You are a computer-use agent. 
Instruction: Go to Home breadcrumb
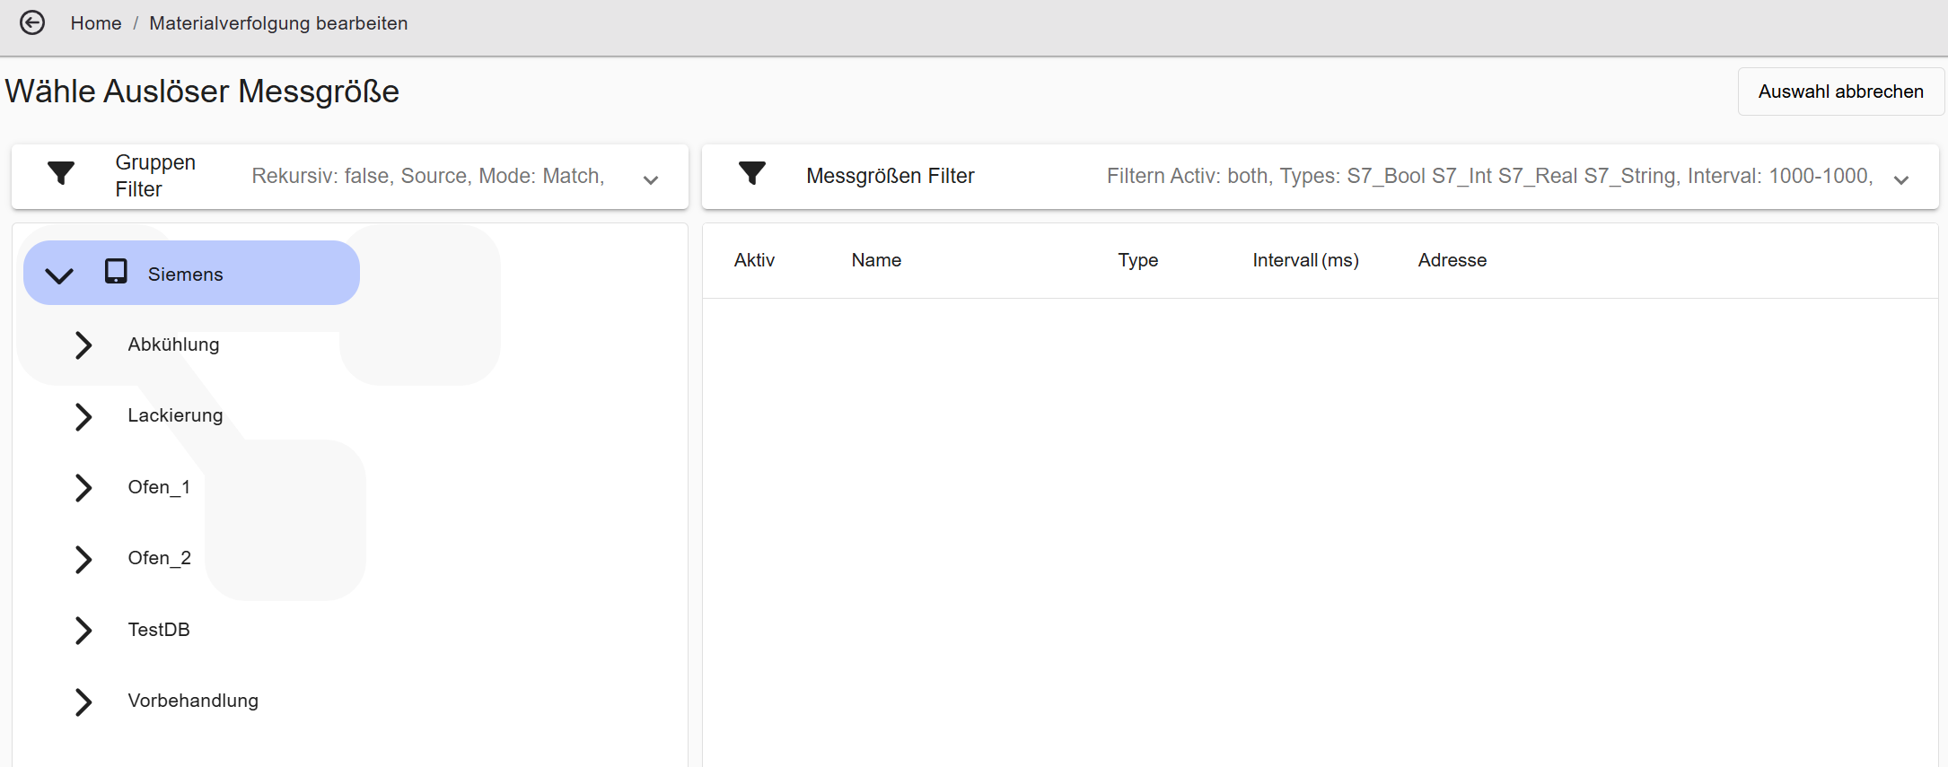pos(96,23)
